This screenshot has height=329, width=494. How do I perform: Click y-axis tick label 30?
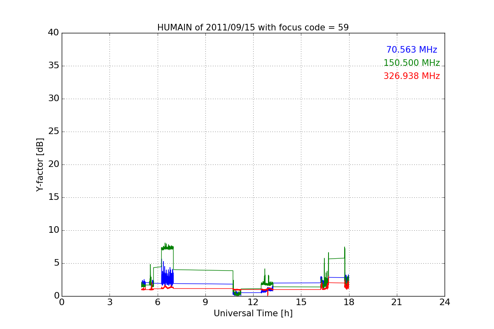coord(54,99)
